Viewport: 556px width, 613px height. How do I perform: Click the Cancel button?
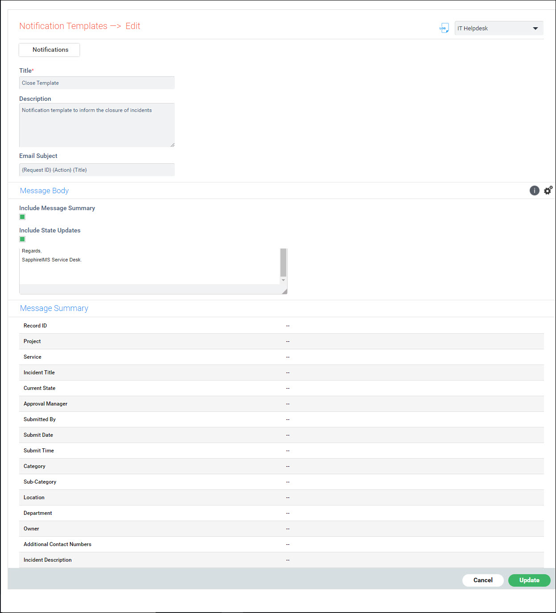point(482,580)
